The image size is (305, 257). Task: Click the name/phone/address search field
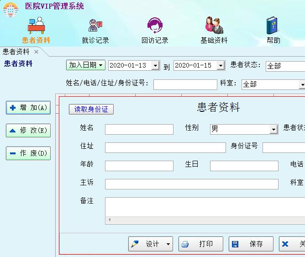(185, 84)
